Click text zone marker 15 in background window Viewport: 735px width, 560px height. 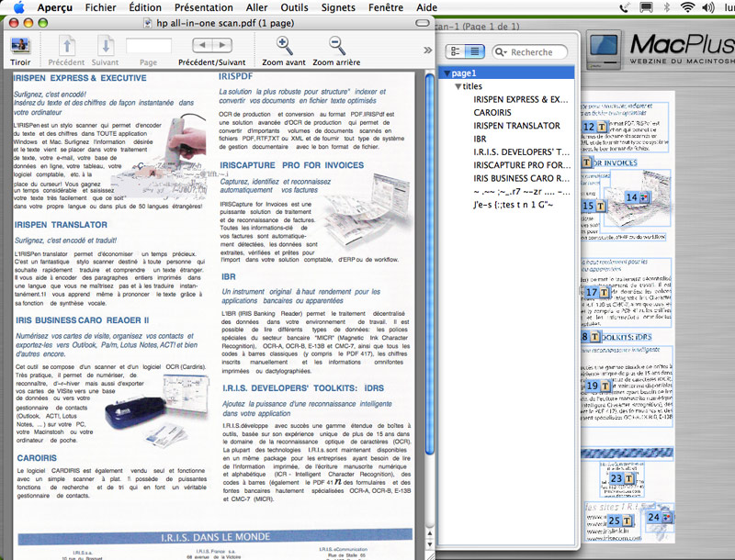pyautogui.click(x=594, y=206)
